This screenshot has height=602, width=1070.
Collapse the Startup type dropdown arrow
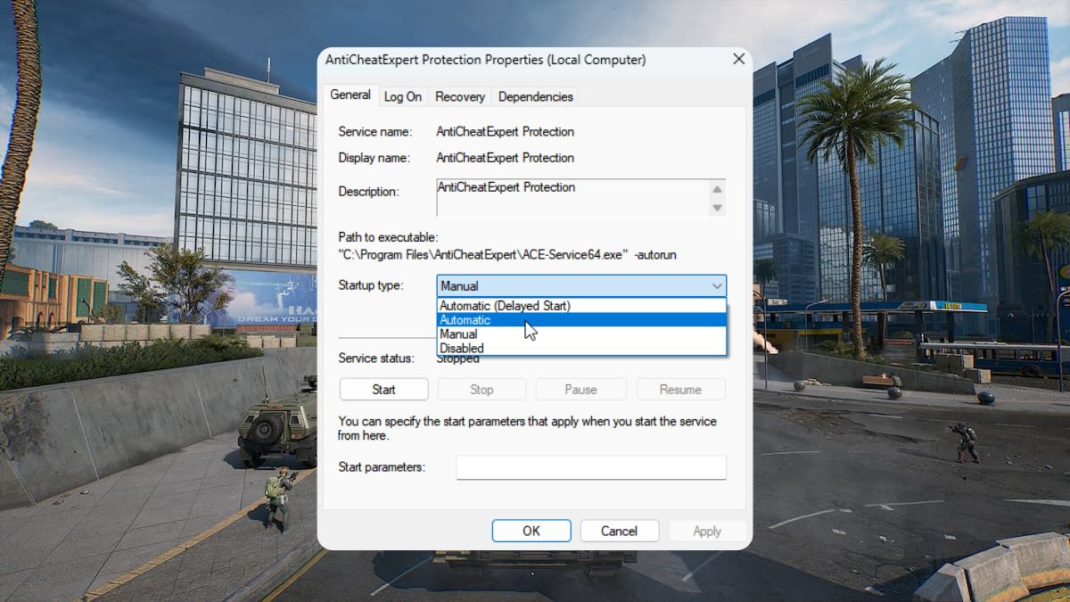[x=716, y=285]
